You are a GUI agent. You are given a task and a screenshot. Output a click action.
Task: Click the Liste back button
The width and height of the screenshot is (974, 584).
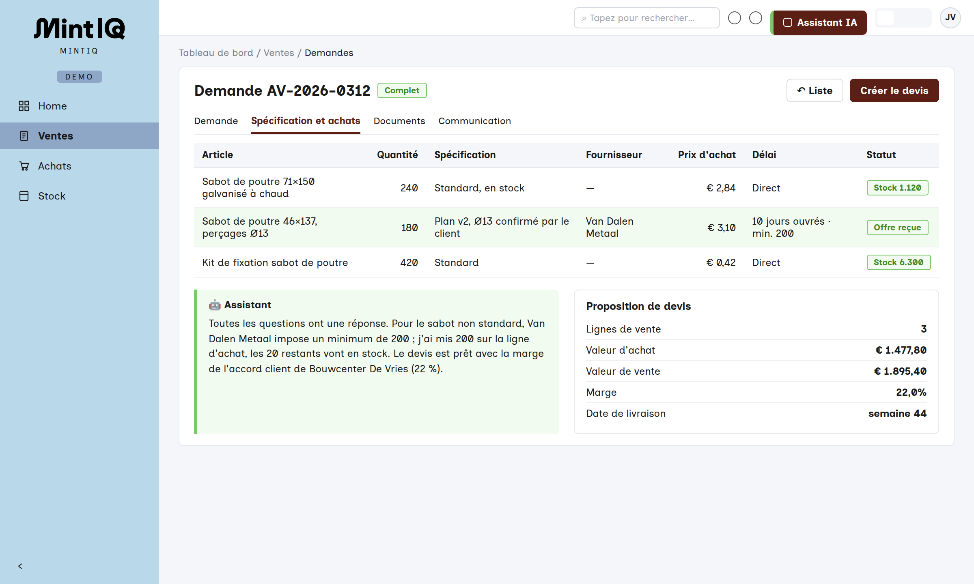click(x=815, y=90)
